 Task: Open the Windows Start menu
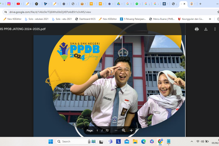50,141
